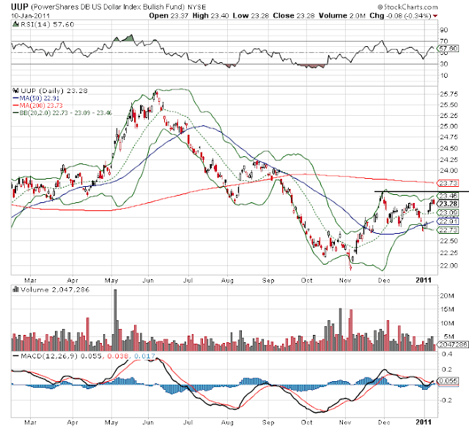
Task: Click the RSI(14) 57.60 label
Action: pos(47,24)
